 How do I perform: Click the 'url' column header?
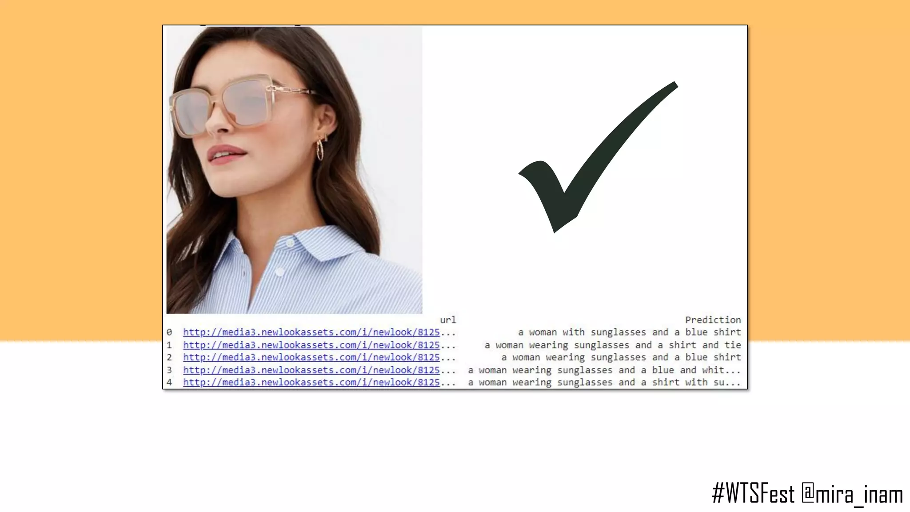[x=447, y=320]
